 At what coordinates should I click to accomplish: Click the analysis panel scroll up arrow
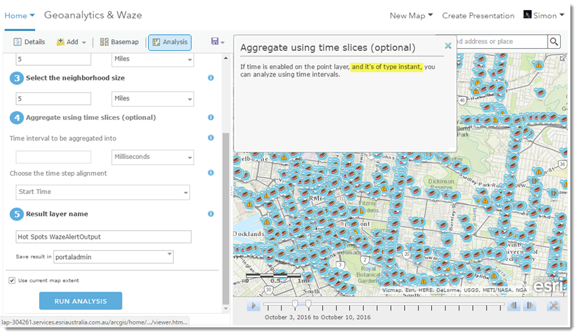pos(226,58)
